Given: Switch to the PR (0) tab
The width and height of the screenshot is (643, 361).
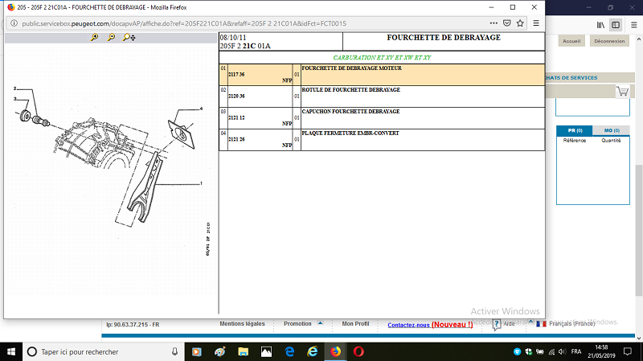Looking at the screenshot, I should click(x=575, y=130).
